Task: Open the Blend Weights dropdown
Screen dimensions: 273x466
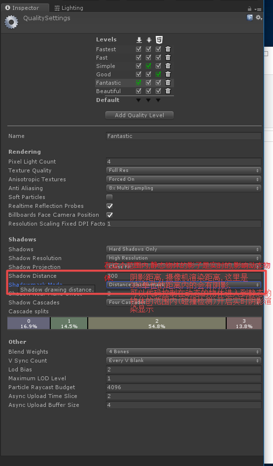Action: [x=184, y=352]
